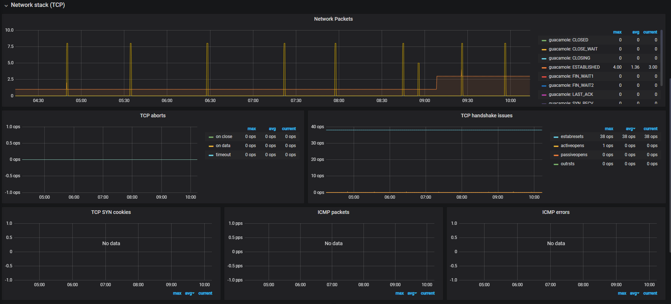The image size is (671, 304).
Task: Sort ICMP errors legend by current
Action: point(650,293)
